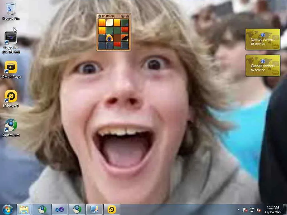Image resolution: width=287 pixels, height=215 pixels.
Task: Open the network status tray icon
Action: click(252, 210)
